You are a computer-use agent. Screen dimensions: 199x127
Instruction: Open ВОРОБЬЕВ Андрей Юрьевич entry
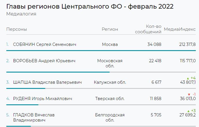(x=44, y=61)
